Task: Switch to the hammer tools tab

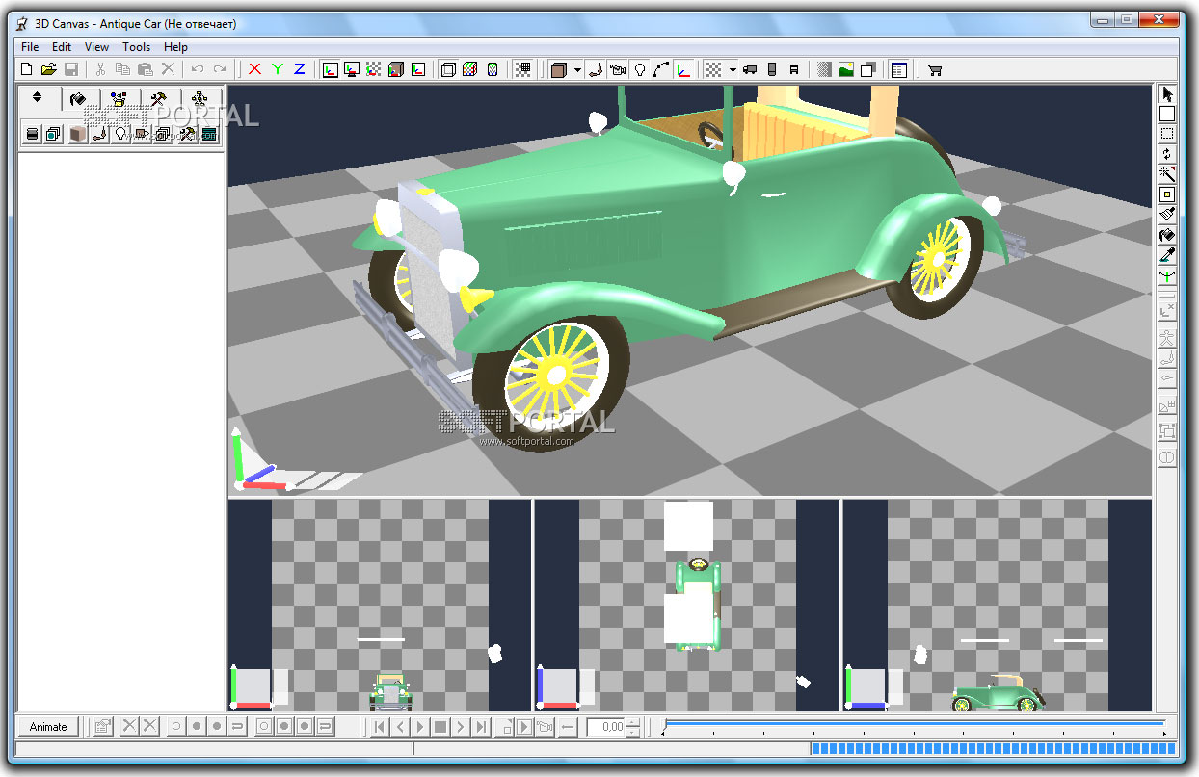Action: point(158,98)
